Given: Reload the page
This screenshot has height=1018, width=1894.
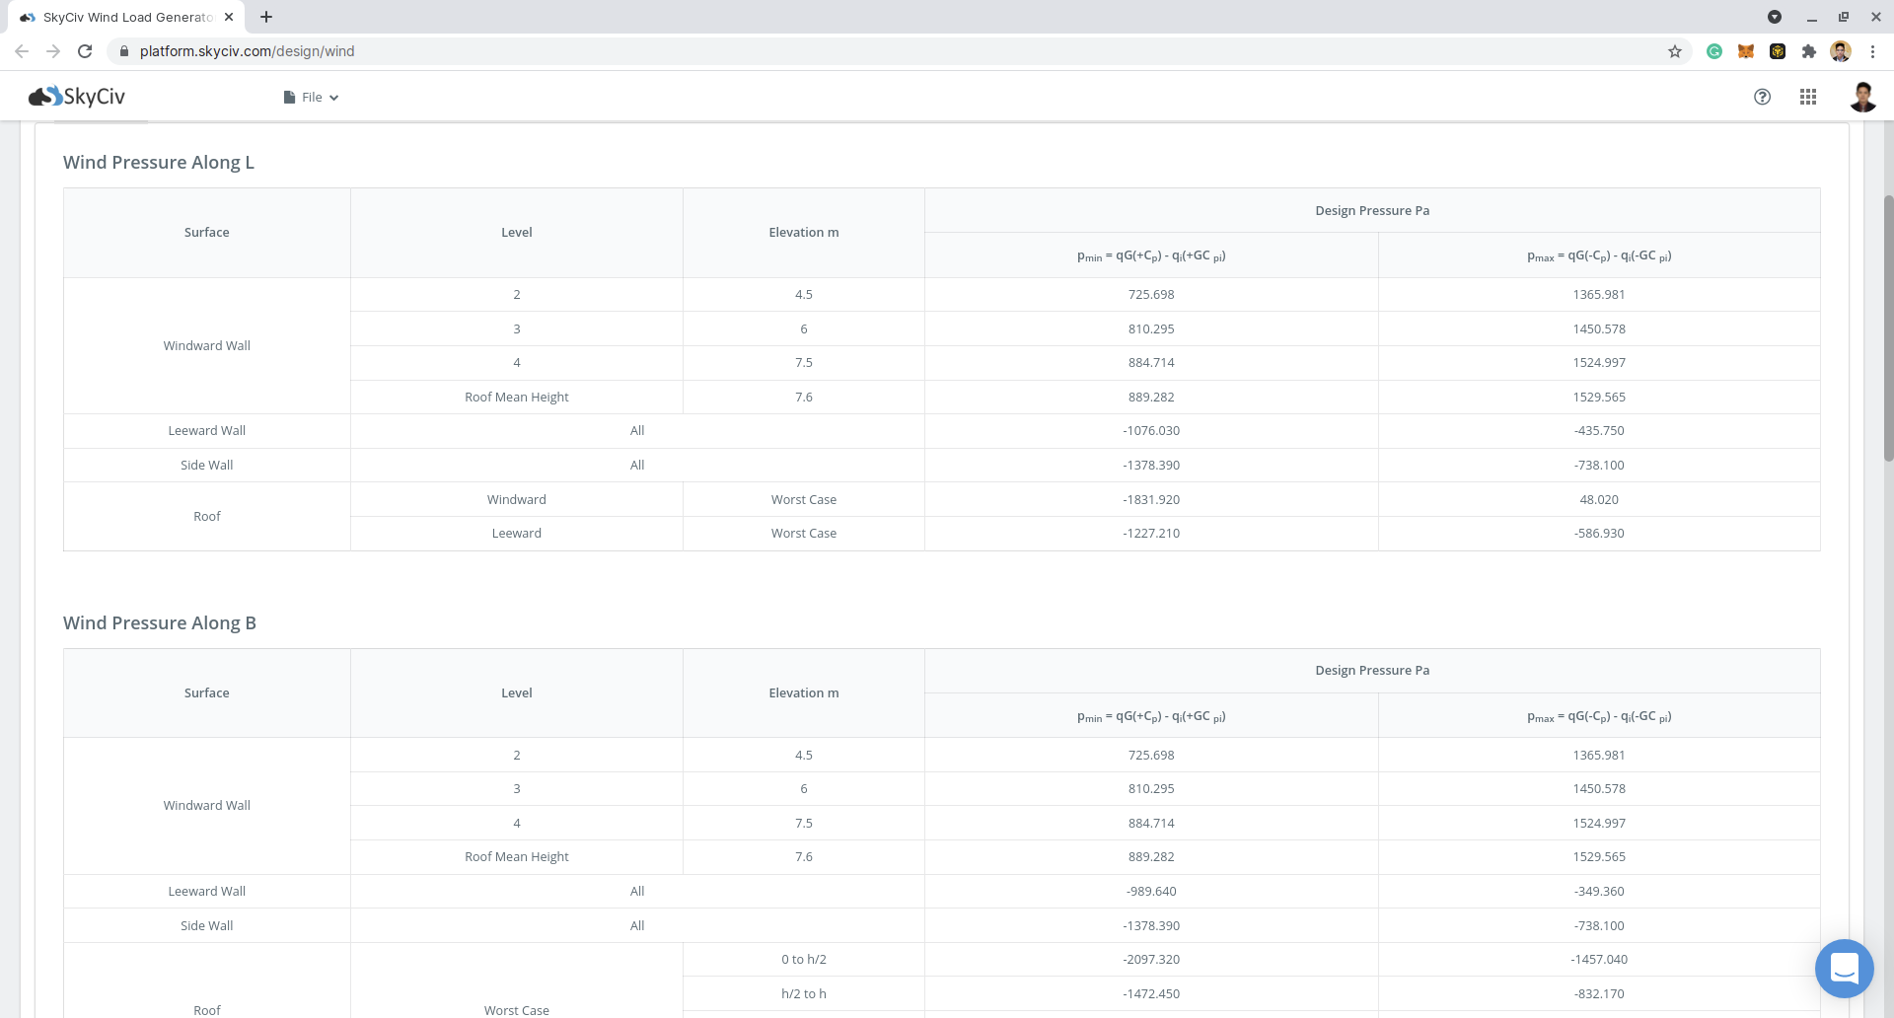Looking at the screenshot, I should pyautogui.click(x=85, y=51).
